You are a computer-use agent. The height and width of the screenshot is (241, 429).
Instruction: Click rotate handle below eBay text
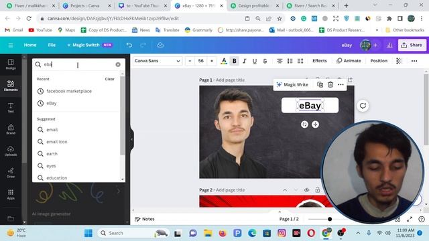tap(304, 125)
